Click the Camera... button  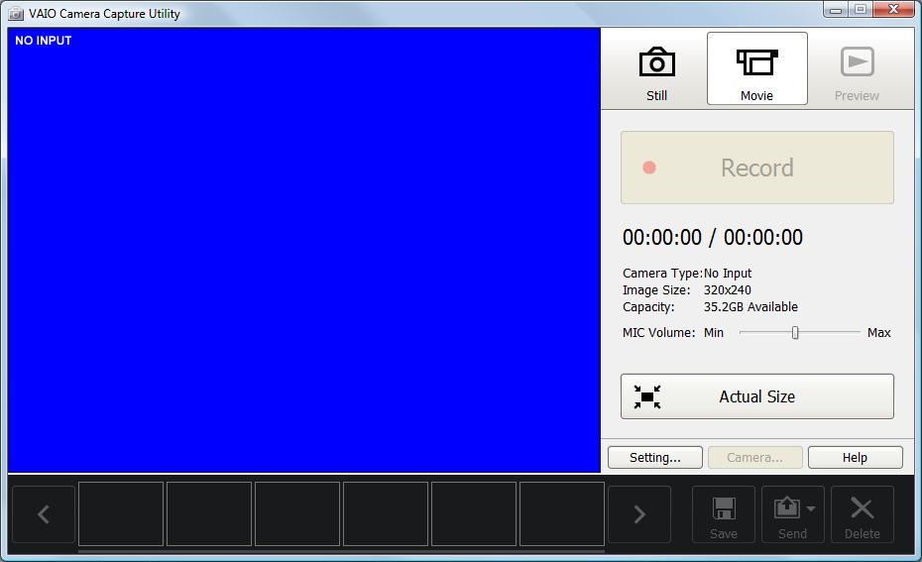click(755, 457)
